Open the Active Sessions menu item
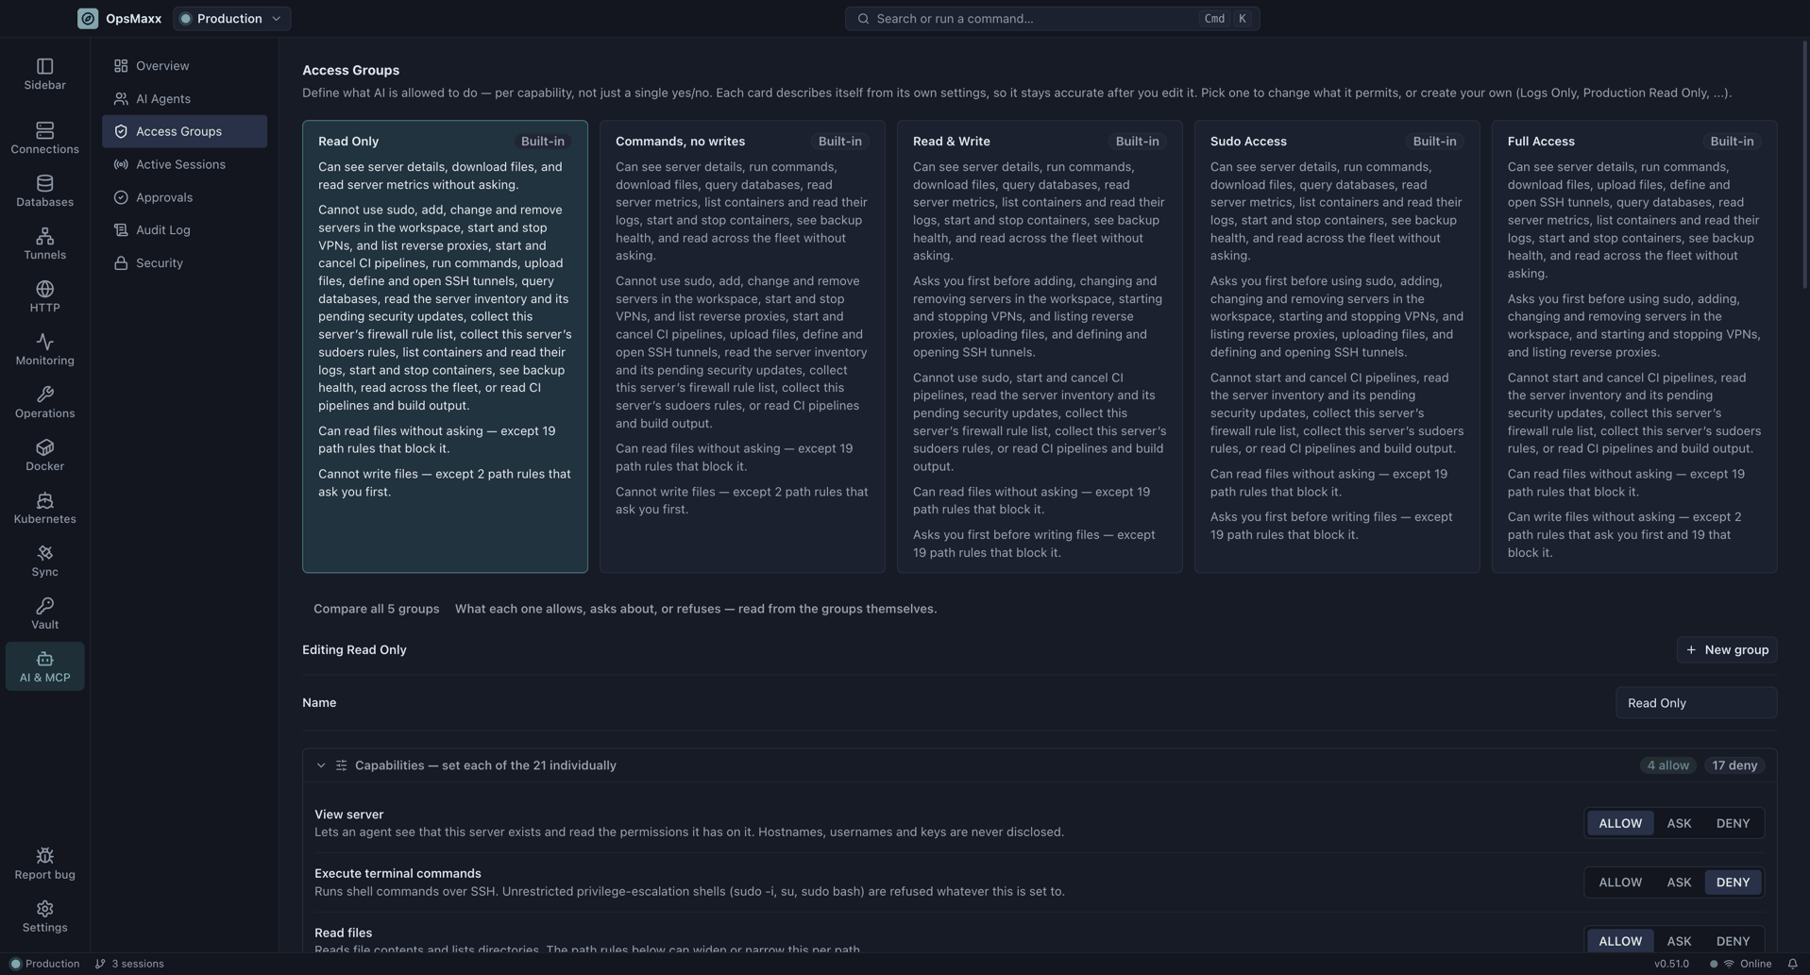Screen dimensions: 1810x975 click(x=184, y=164)
